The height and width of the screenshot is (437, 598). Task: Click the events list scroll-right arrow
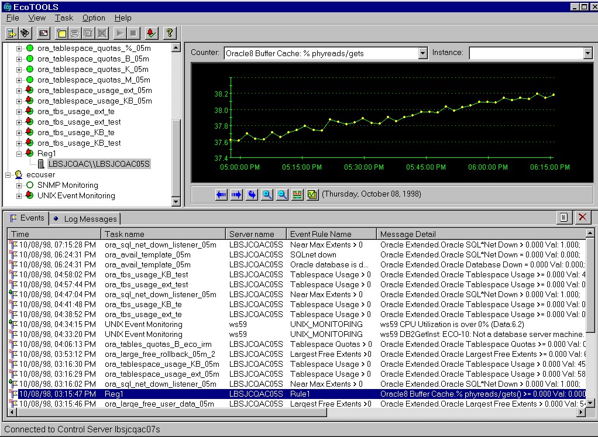(581, 412)
